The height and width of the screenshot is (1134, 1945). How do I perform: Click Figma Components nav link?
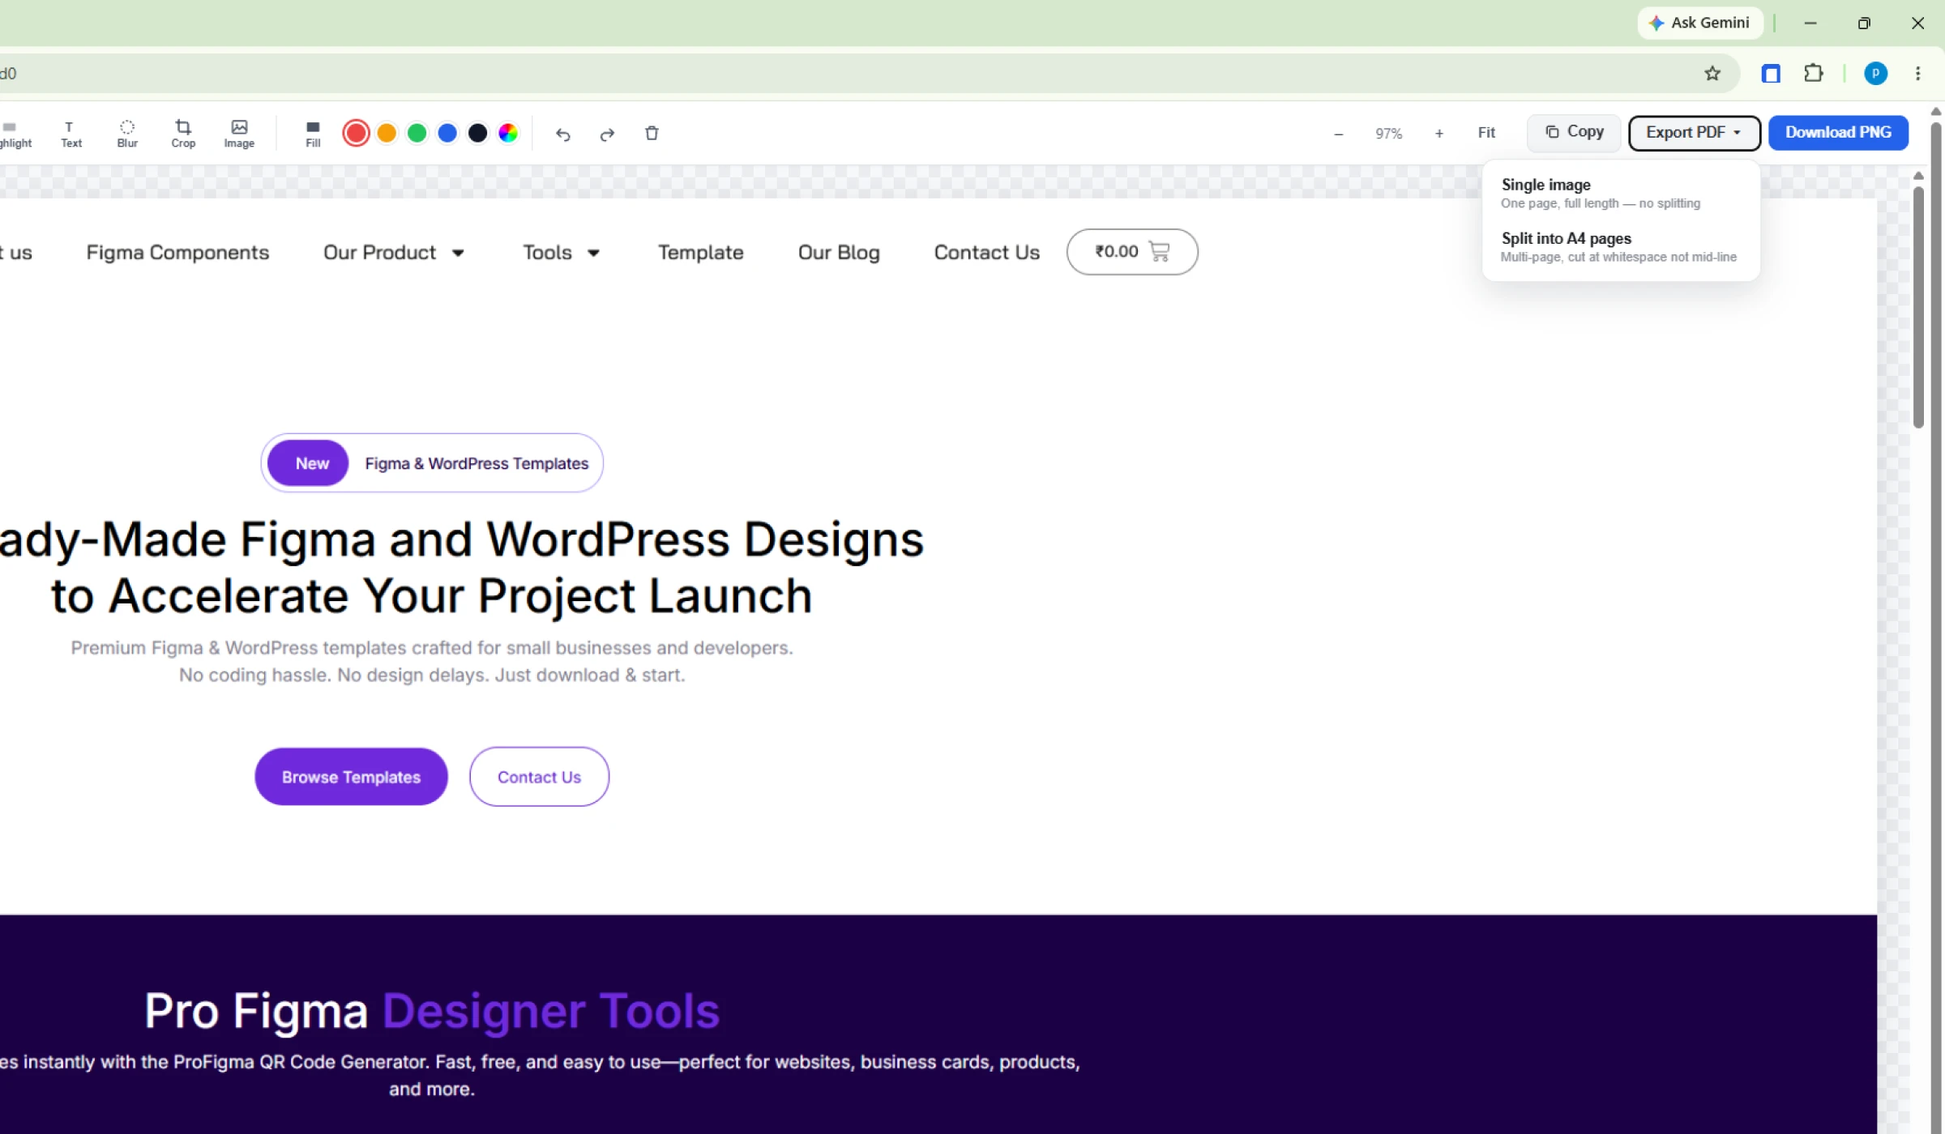177,253
